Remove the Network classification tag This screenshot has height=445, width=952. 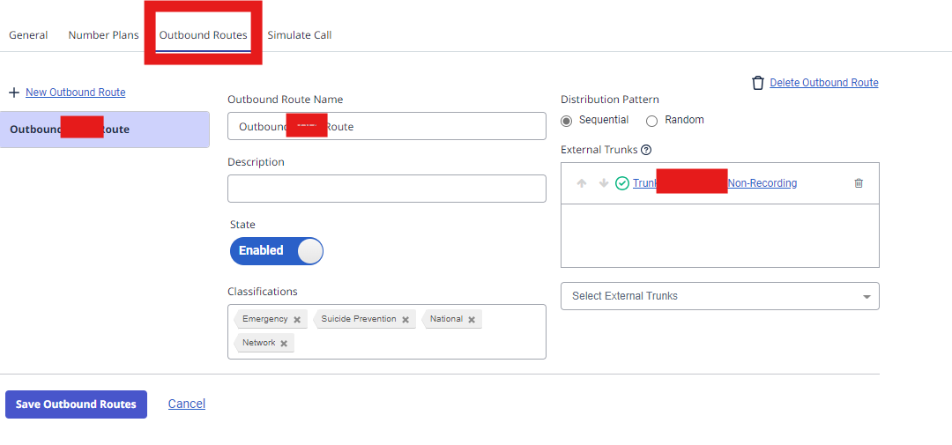(284, 344)
